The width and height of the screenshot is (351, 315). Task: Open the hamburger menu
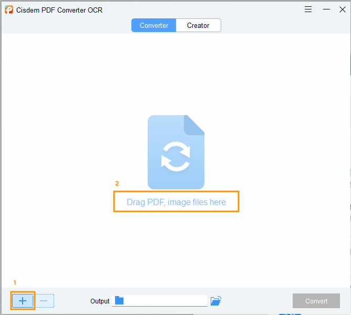(x=308, y=9)
